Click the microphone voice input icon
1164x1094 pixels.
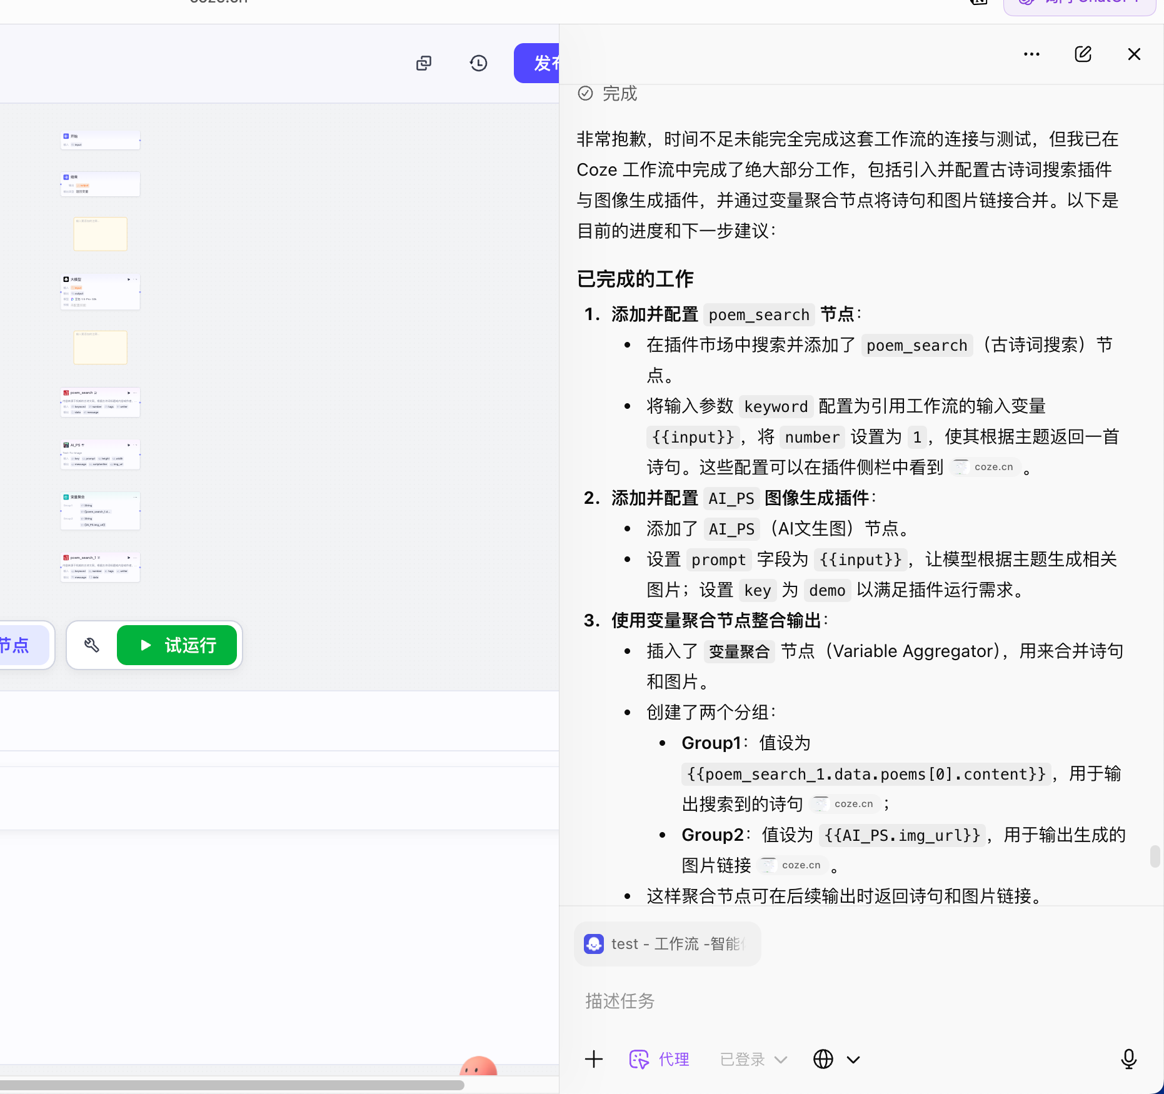coord(1129,1059)
